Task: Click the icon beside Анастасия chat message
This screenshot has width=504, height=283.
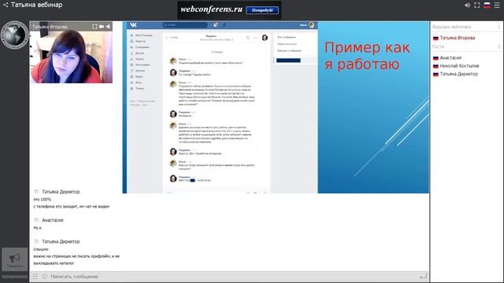Action: 36,220
